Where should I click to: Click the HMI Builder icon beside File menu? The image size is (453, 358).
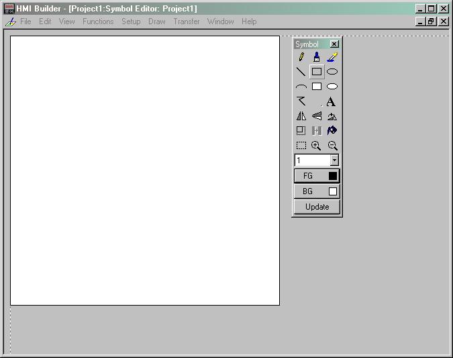coord(11,21)
